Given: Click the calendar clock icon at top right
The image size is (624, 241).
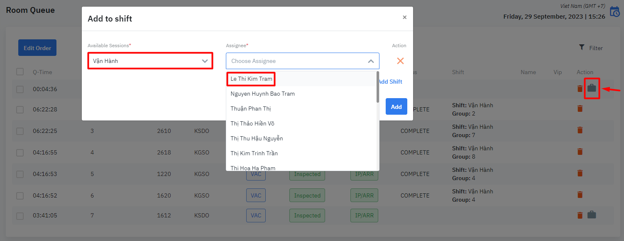Looking at the screenshot, I should [614, 12].
